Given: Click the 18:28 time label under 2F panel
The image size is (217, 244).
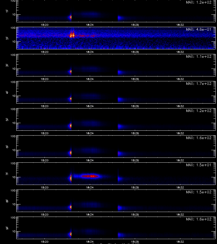Looking at the screenshot, I should 135,52.
